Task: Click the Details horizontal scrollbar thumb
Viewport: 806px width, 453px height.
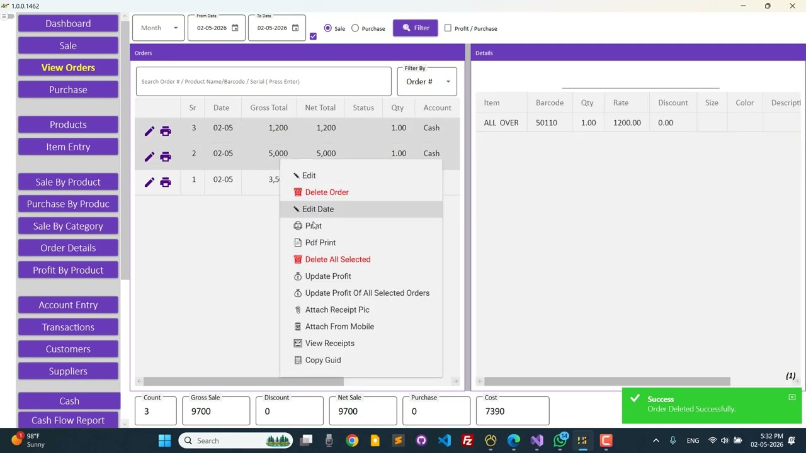Action: (x=607, y=381)
